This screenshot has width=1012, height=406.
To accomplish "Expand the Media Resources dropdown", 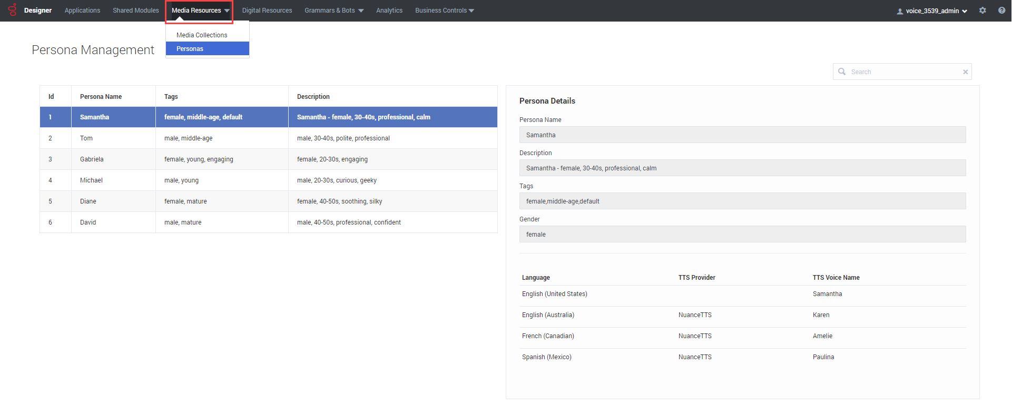I will point(200,11).
